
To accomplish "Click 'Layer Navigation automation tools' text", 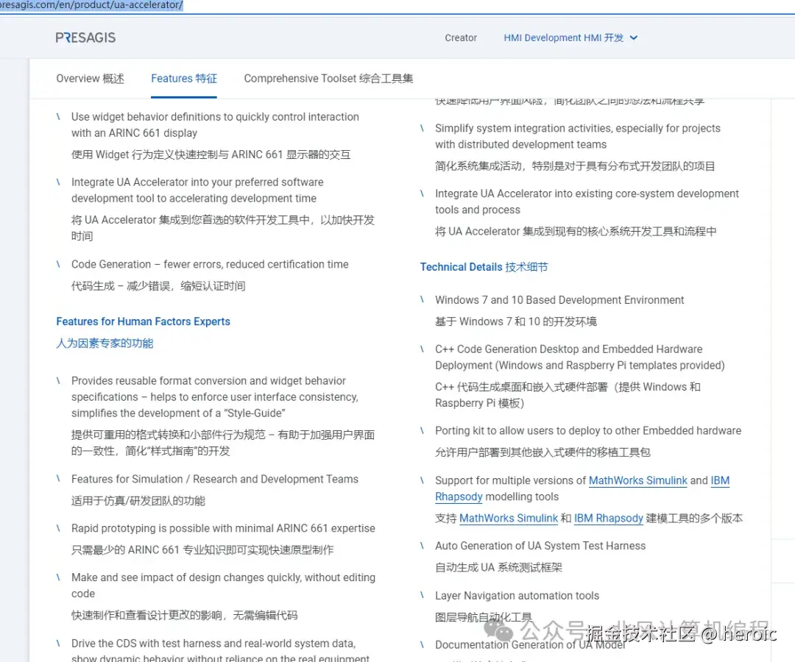I will 517,596.
